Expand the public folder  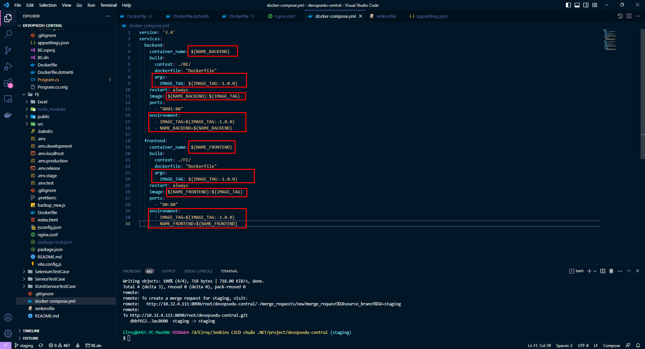(27, 117)
